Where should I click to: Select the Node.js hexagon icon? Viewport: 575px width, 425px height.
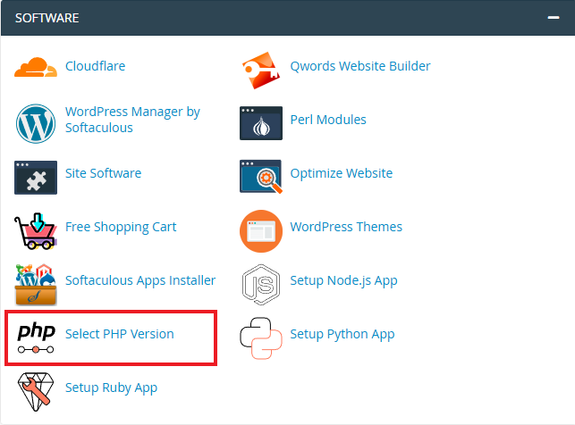click(261, 282)
